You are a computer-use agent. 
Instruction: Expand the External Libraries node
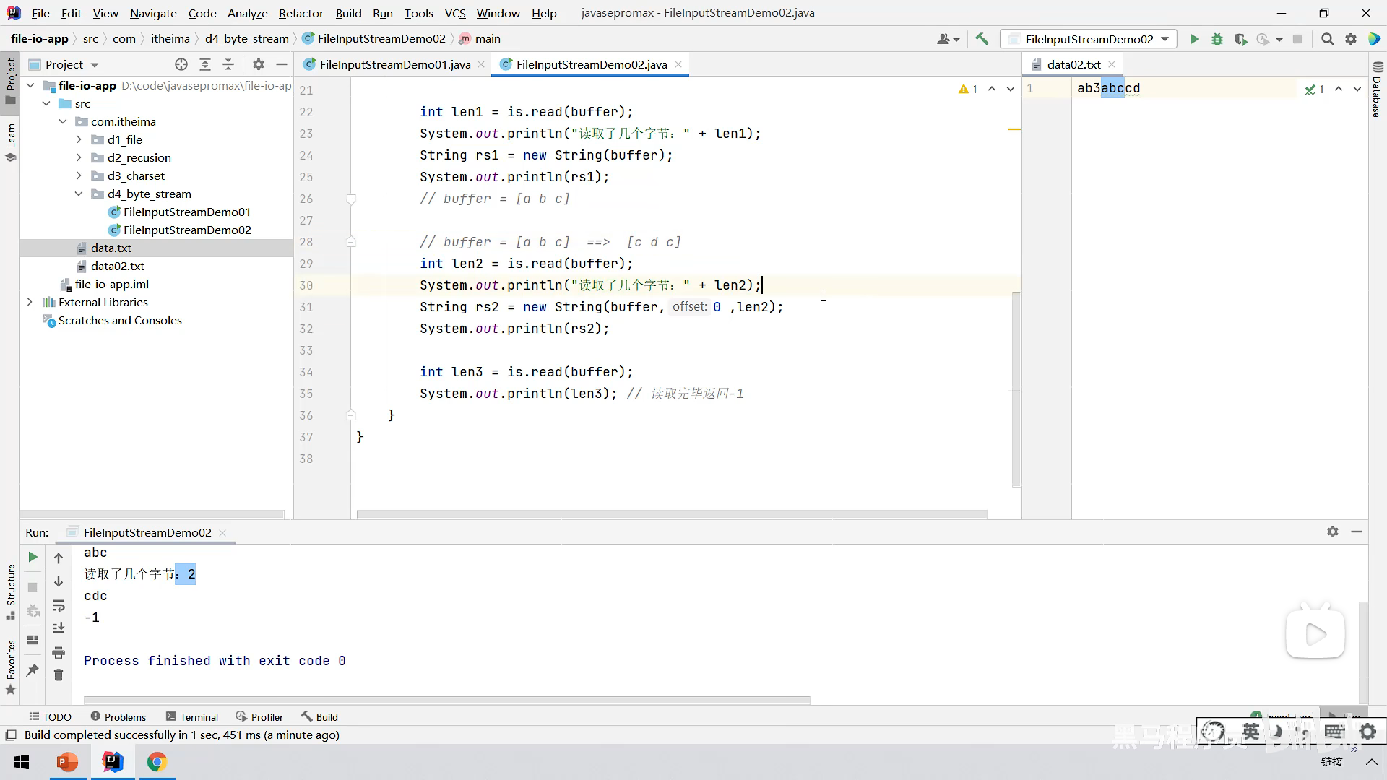tap(30, 302)
